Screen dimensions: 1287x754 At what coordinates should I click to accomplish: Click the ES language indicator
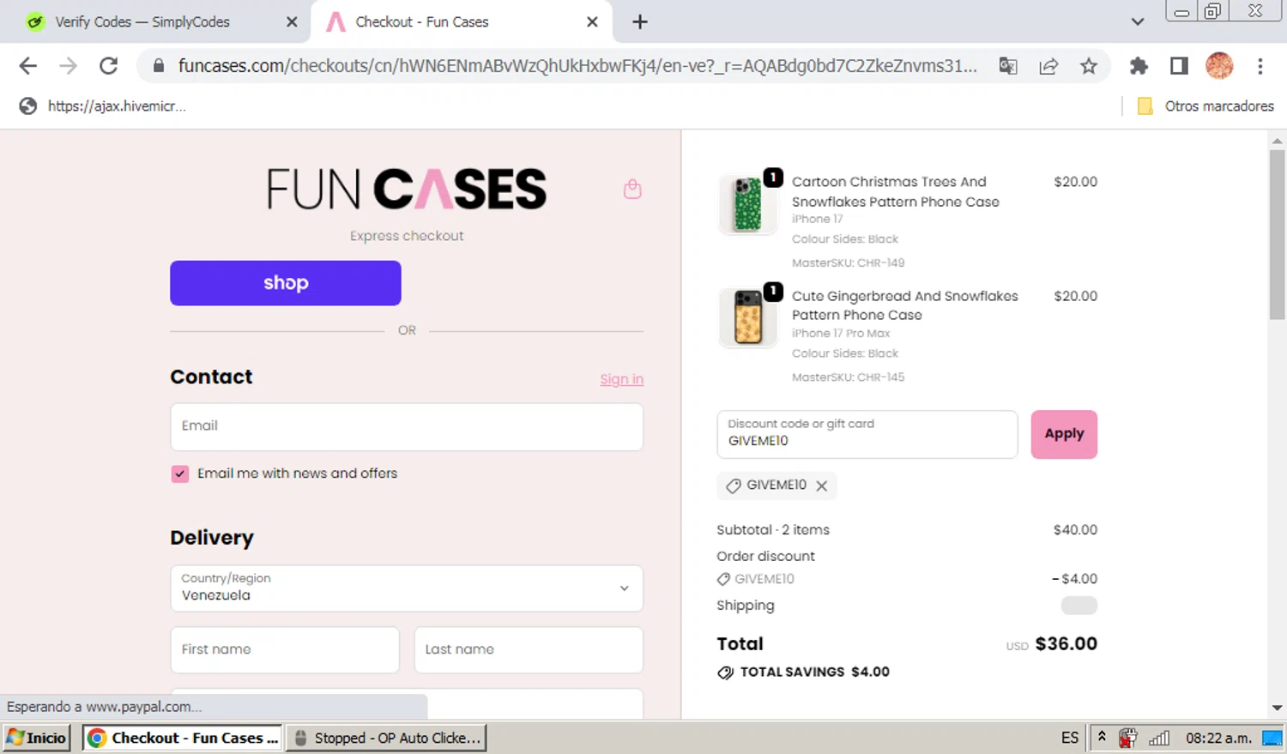point(1070,738)
